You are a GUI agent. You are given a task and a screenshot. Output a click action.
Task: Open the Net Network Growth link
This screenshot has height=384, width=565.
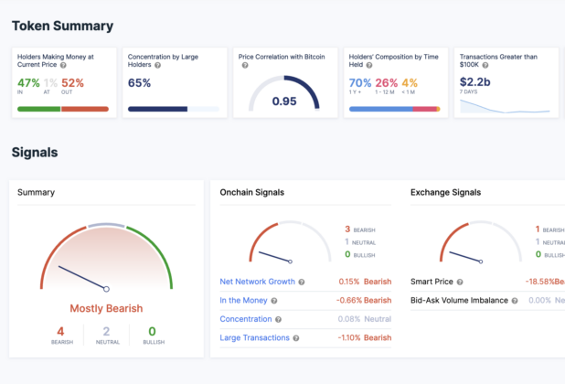pos(257,282)
